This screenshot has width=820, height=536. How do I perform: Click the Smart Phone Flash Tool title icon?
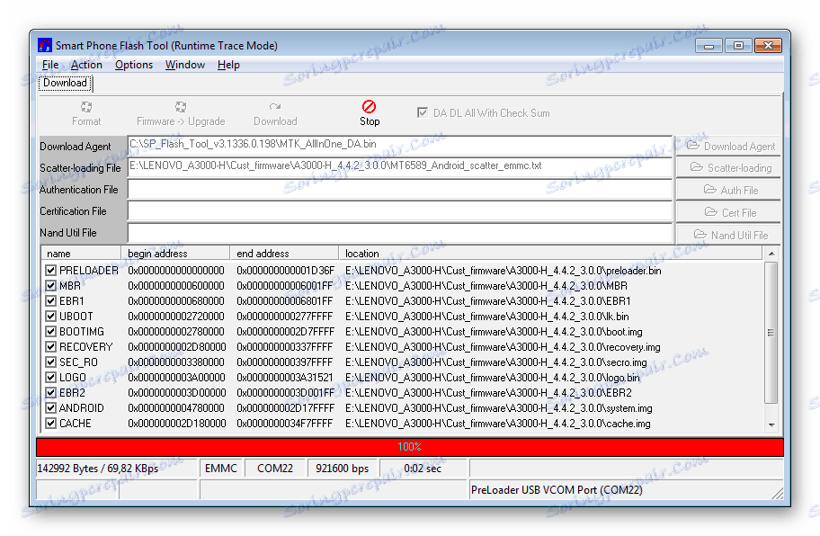click(45, 46)
